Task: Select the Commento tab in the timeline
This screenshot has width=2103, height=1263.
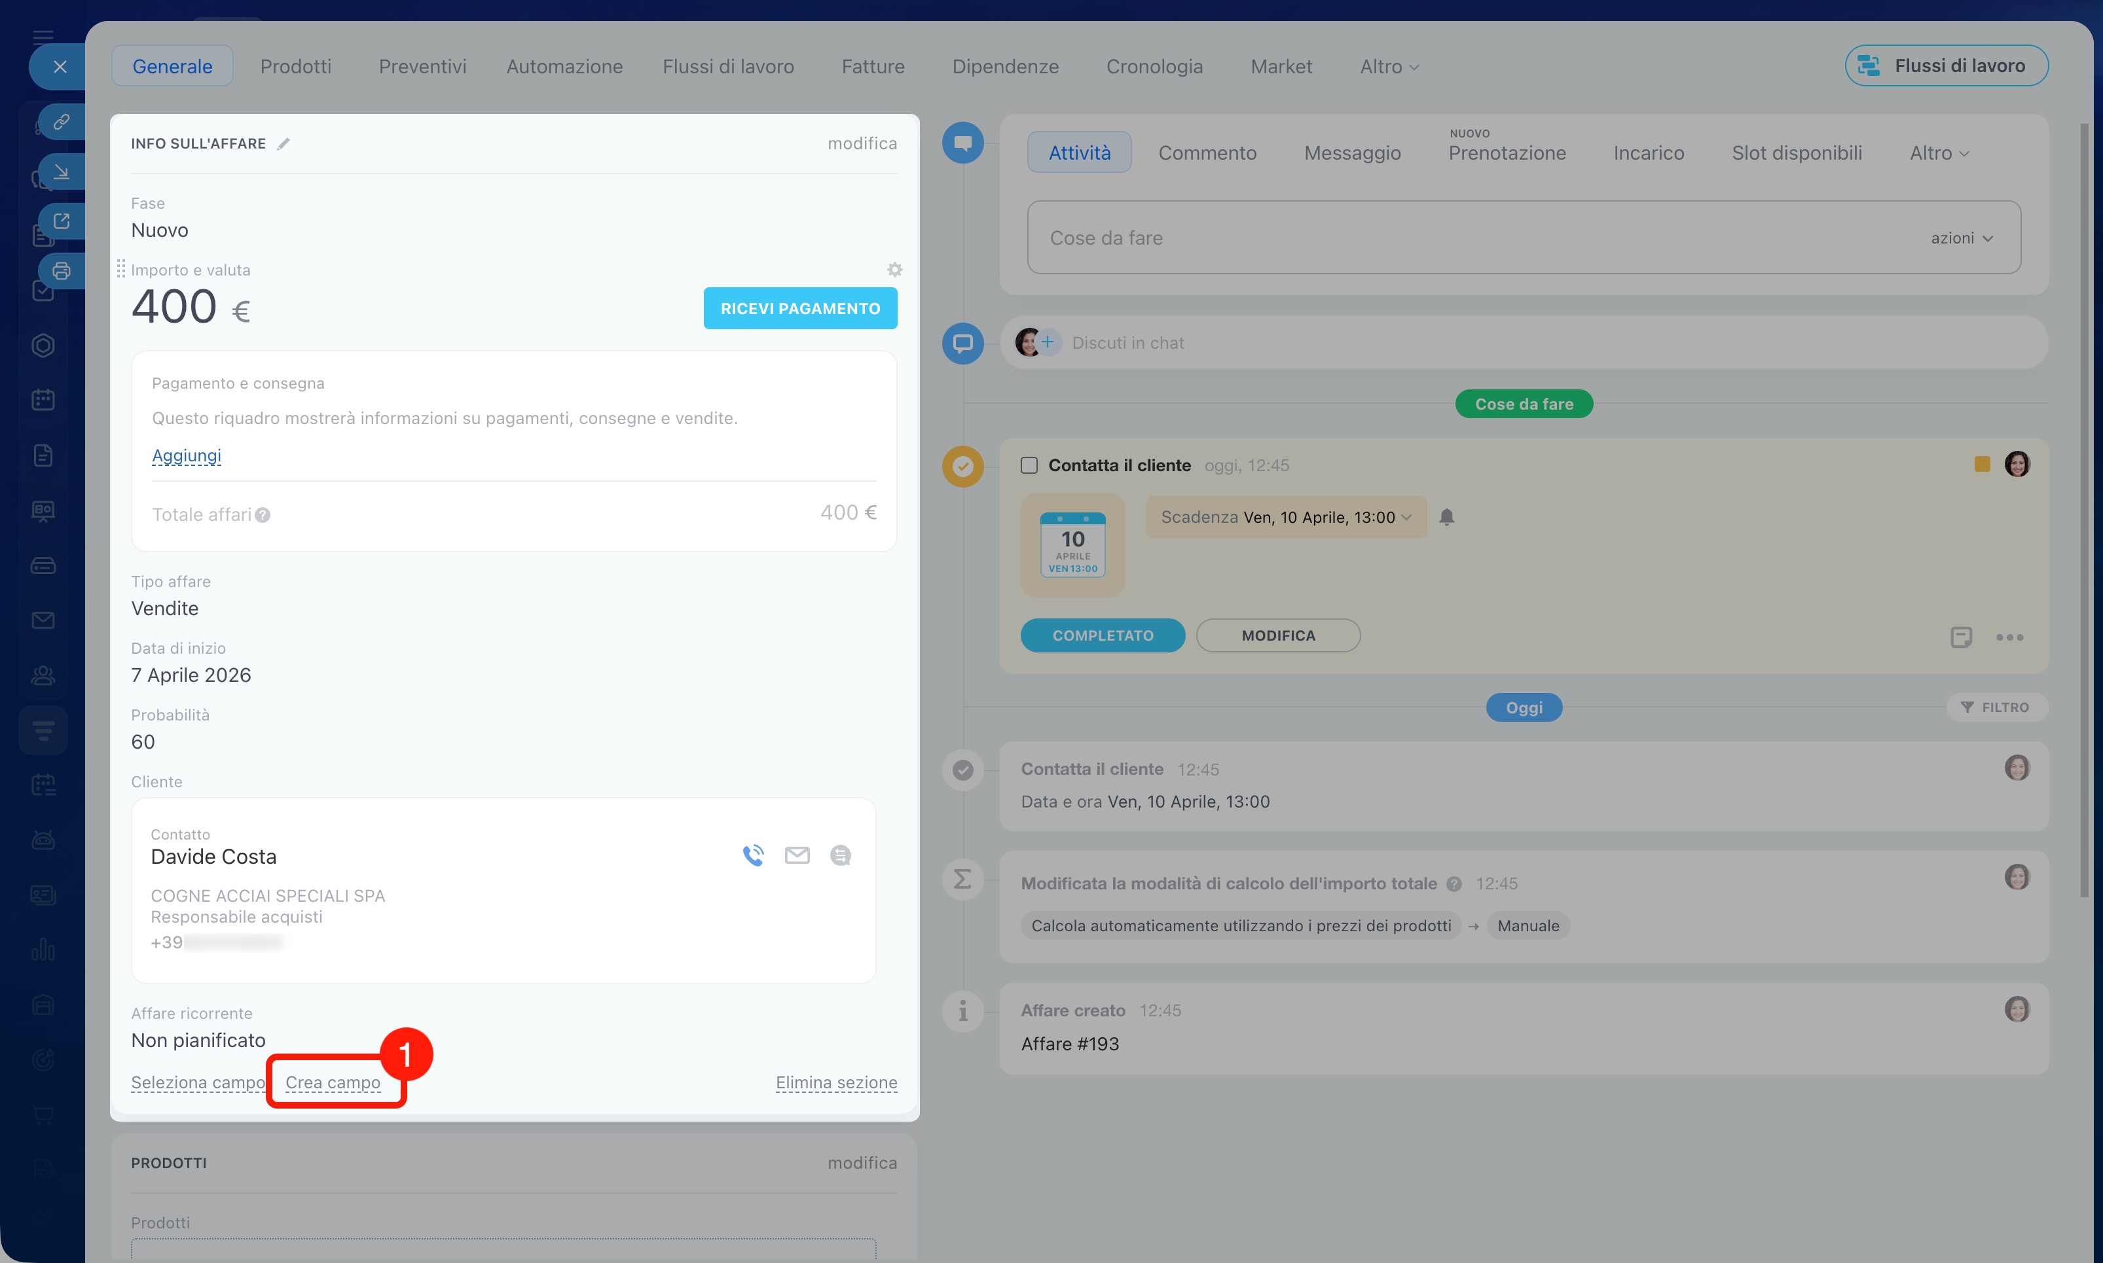Action: click(x=1207, y=153)
